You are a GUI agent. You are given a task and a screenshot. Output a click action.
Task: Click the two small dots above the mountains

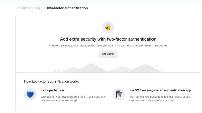[x=100, y=63]
